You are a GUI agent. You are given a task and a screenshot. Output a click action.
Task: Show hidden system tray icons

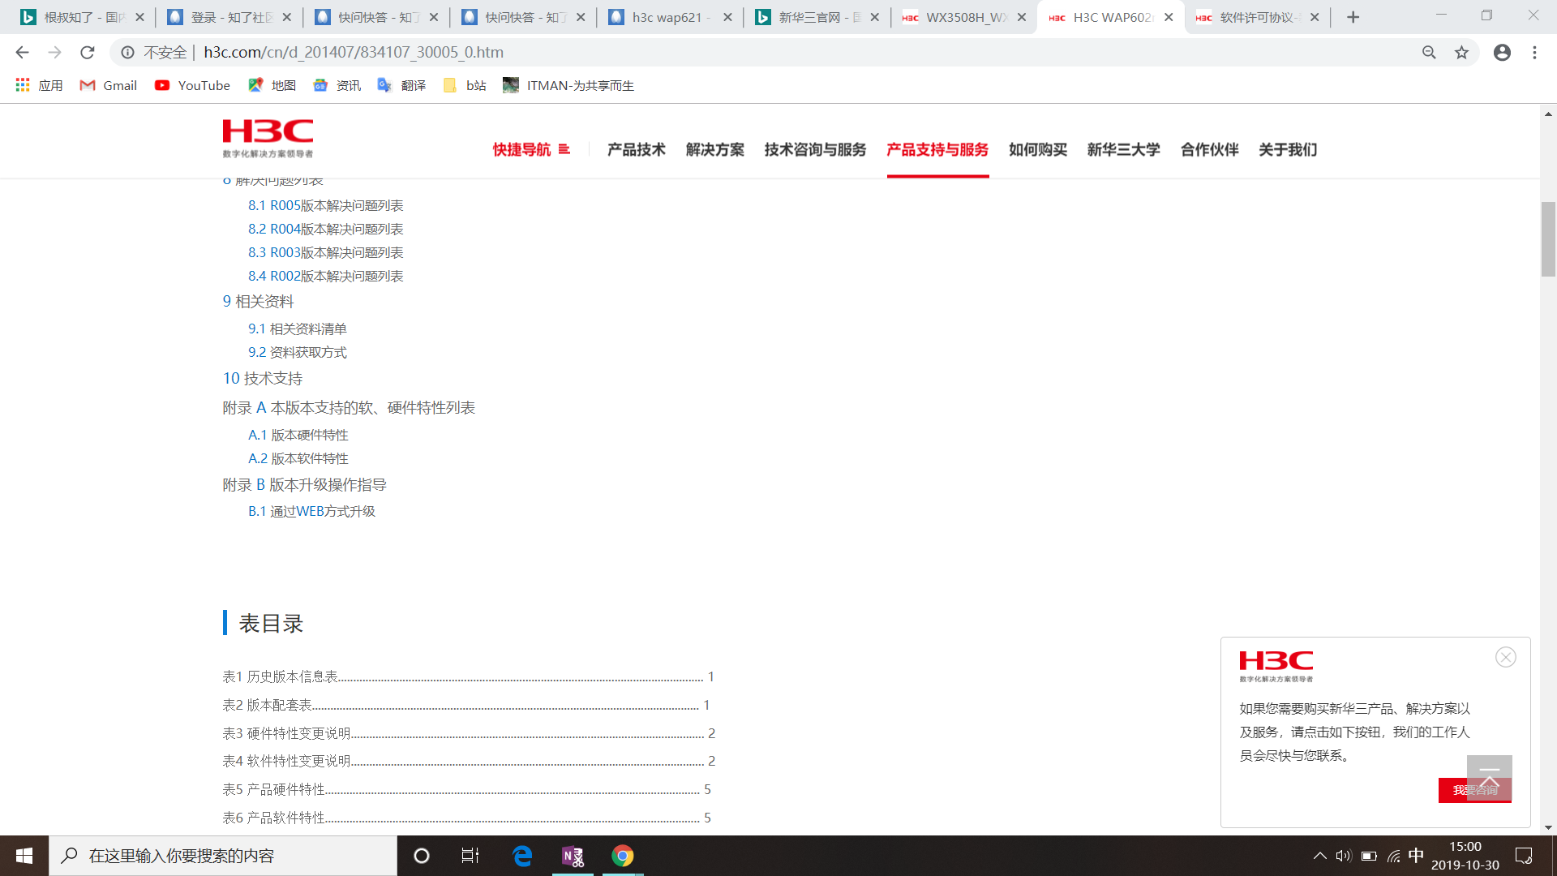pyautogui.click(x=1319, y=856)
